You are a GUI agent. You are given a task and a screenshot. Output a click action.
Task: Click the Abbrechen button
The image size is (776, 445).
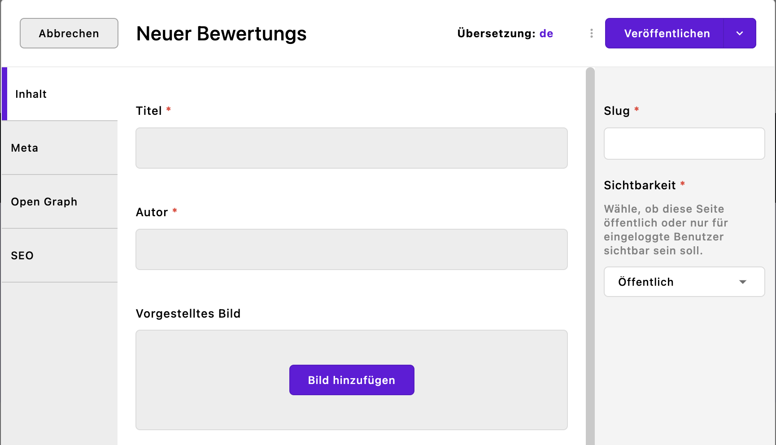pos(69,33)
